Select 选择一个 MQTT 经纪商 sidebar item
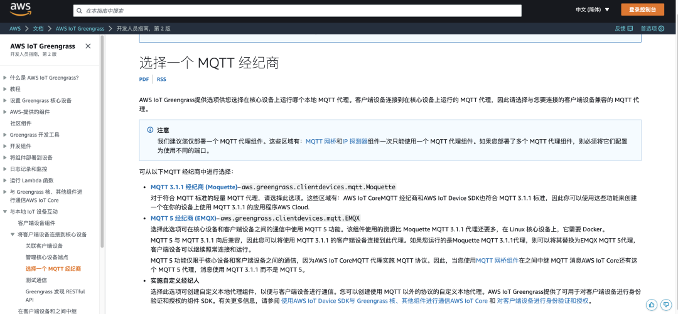678x314 pixels. pos(53,269)
